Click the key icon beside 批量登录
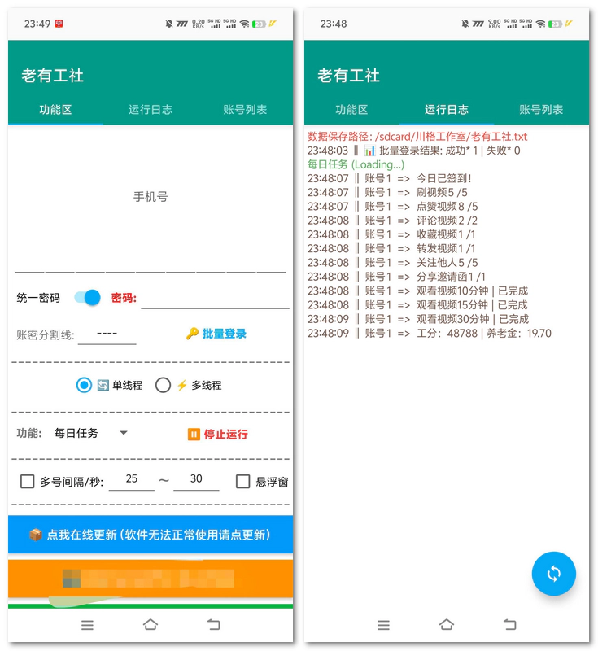 (x=192, y=334)
